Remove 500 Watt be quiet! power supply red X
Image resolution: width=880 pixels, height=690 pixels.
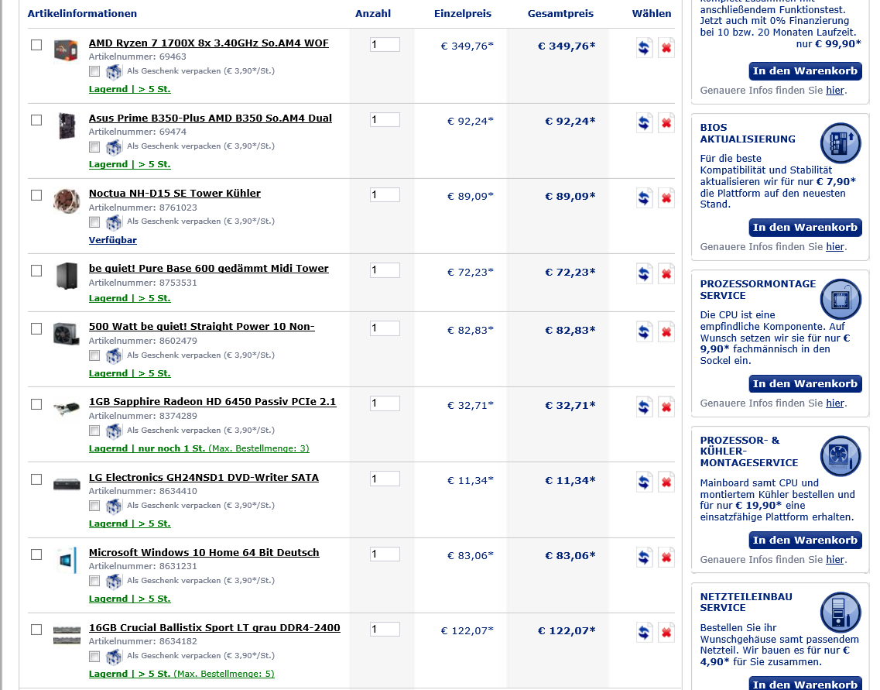coord(666,331)
